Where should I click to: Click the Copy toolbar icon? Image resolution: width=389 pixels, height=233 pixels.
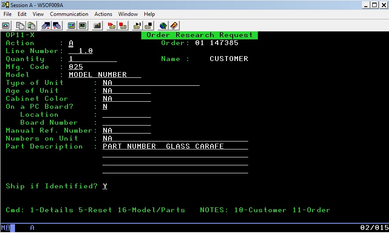(x=20, y=26)
